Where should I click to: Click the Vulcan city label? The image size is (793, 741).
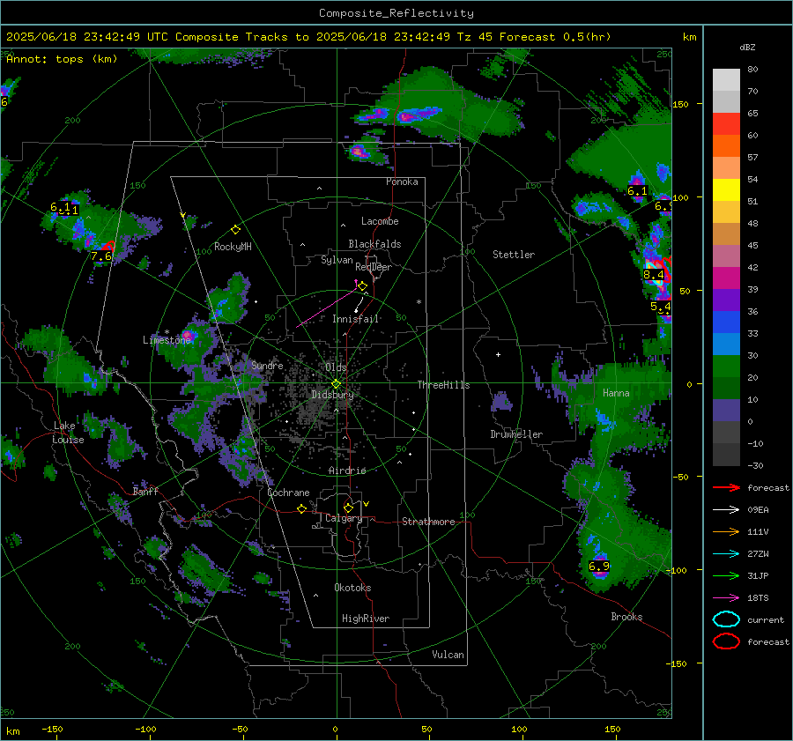(x=448, y=655)
